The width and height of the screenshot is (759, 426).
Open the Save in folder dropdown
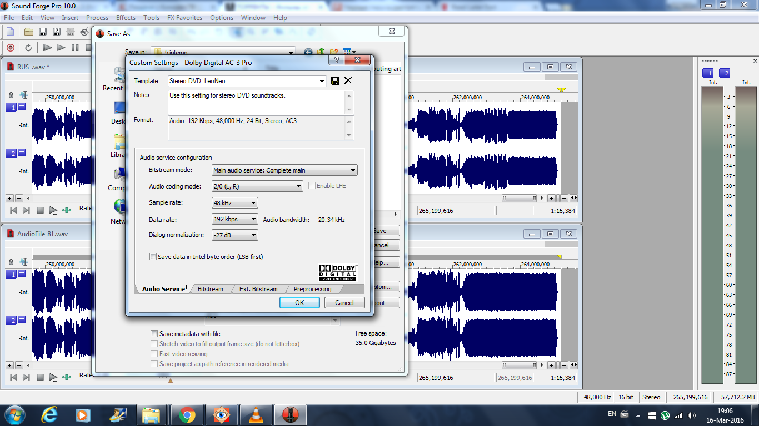coord(291,53)
